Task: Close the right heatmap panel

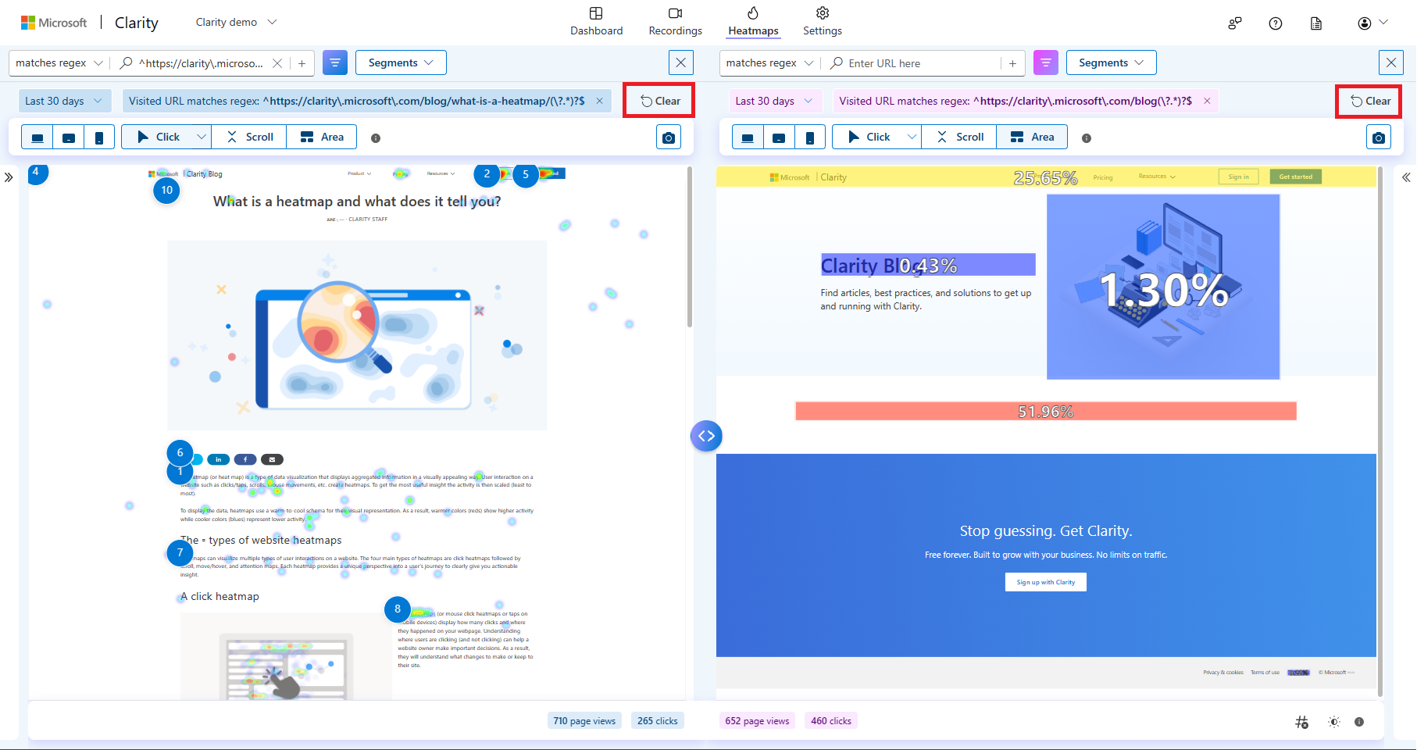Action: [1391, 62]
